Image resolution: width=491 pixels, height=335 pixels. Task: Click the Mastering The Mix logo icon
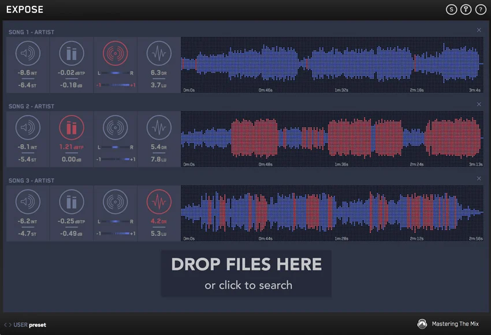[x=422, y=324]
